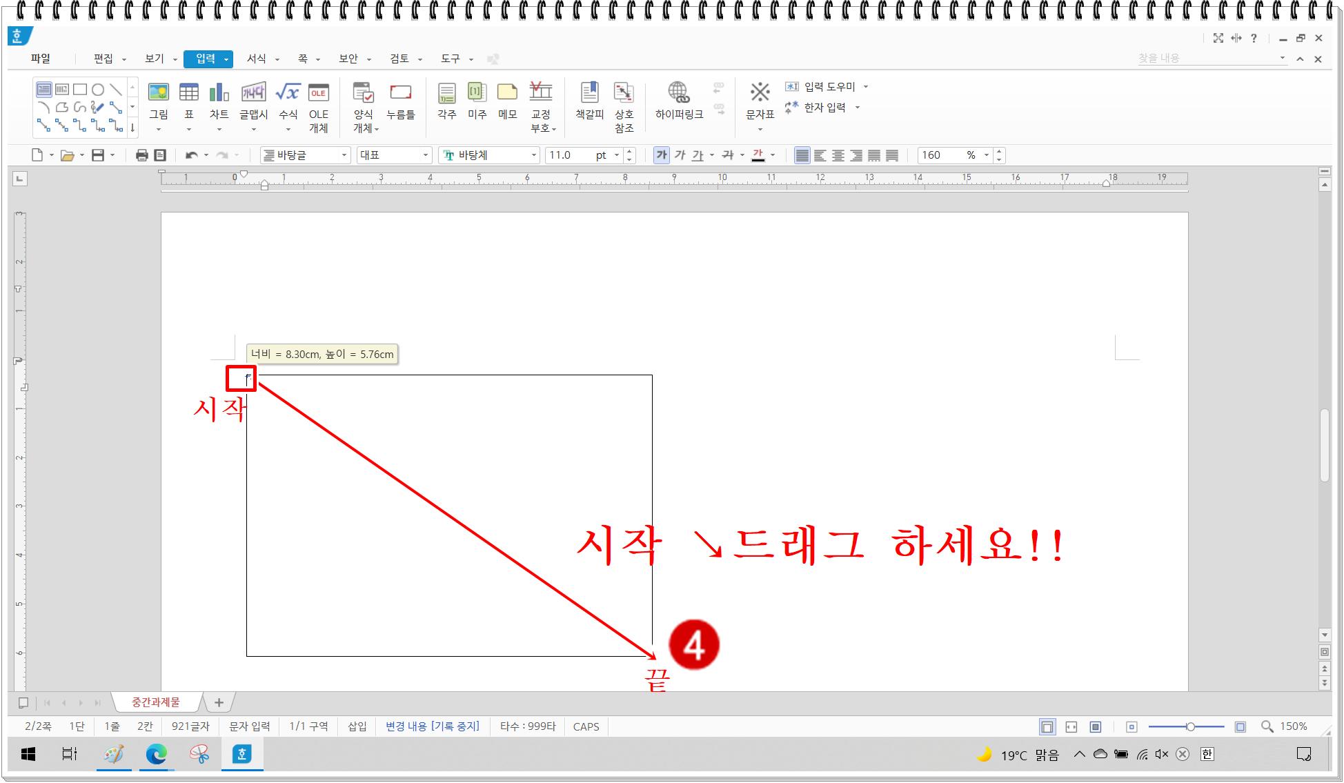Select the rectangle shape tool
This screenshot has height=783, width=1344.
[x=80, y=90]
